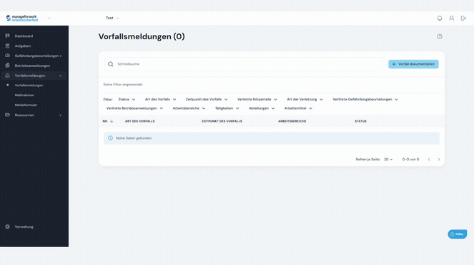474x265 pixels.
Task: Expand the Ressourcen sidebar section chevron
Action: tap(60, 115)
